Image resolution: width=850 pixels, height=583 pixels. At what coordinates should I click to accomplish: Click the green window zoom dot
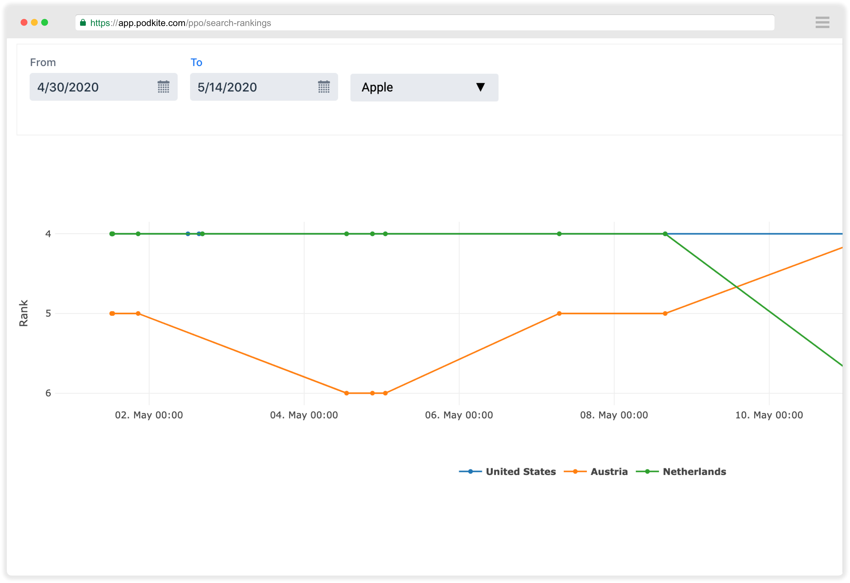click(x=45, y=23)
